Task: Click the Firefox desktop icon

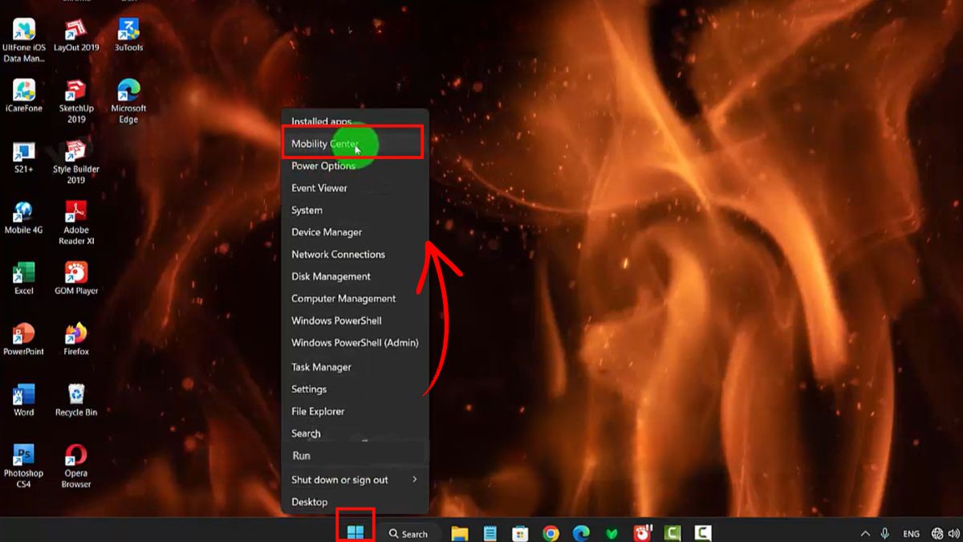Action: 76,340
